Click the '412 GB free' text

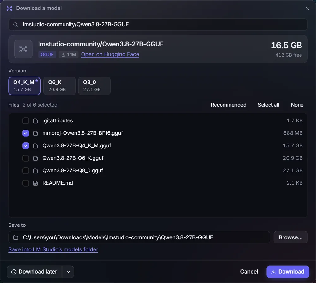289,55
